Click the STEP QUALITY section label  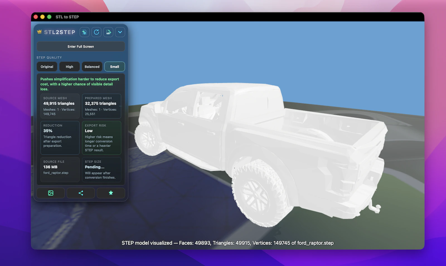point(49,58)
